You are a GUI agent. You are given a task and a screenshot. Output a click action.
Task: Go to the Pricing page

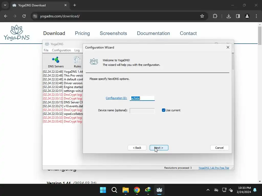pos(82,33)
